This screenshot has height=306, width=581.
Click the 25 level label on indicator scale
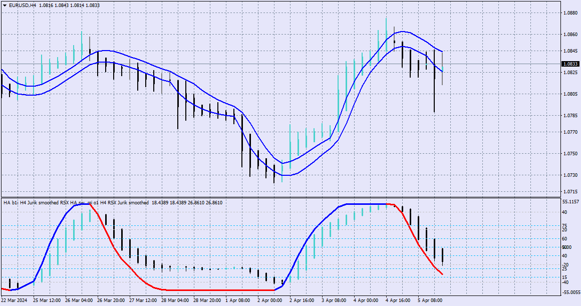564,269
